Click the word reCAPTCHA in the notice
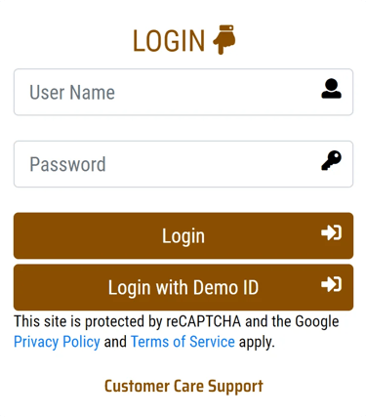366x417 pixels. (204, 321)
